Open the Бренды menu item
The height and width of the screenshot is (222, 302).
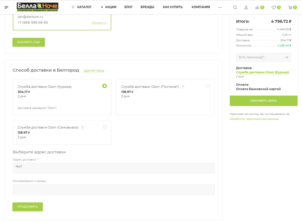click(x=147, y=7)
